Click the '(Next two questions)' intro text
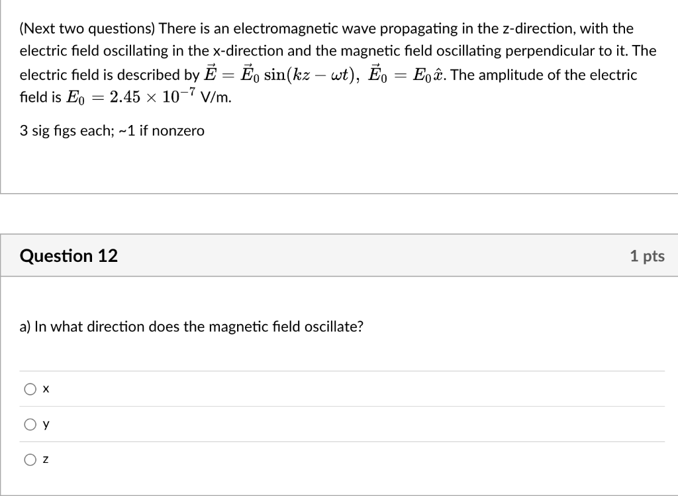 pyautogui.click(x=87, y=28)
